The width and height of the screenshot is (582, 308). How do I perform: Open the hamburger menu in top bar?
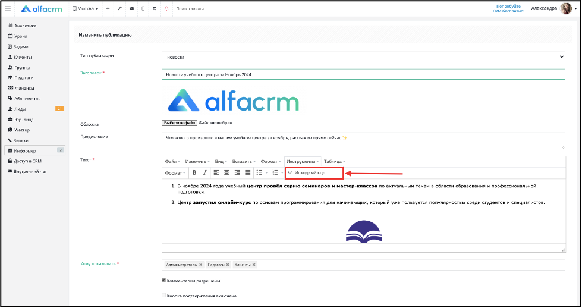pos(8,8)
